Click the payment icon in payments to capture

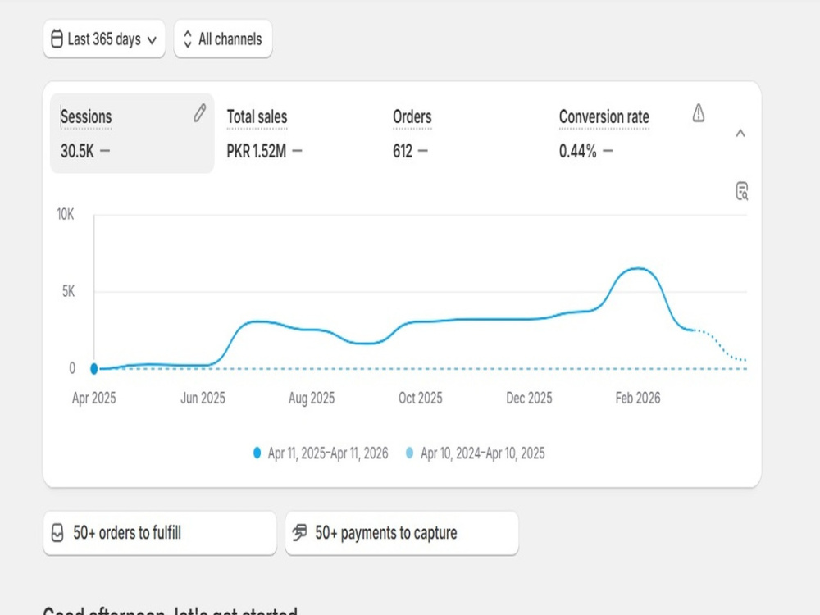pos(299,532)
